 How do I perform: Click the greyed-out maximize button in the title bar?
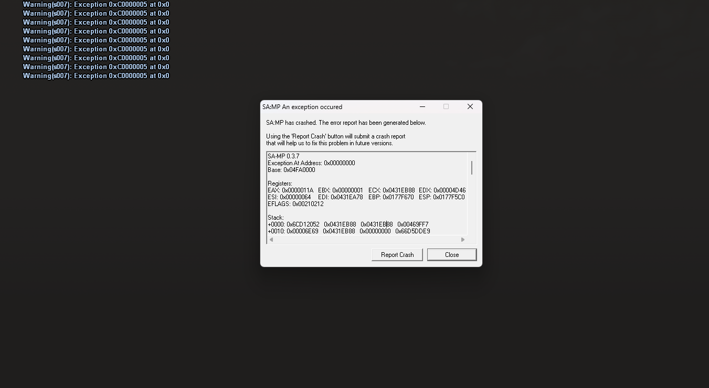(x=446, y=106)
